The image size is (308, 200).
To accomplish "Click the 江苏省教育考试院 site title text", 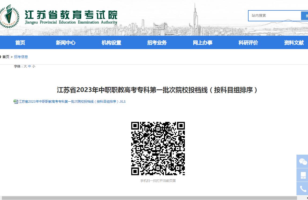I will 71,15.
